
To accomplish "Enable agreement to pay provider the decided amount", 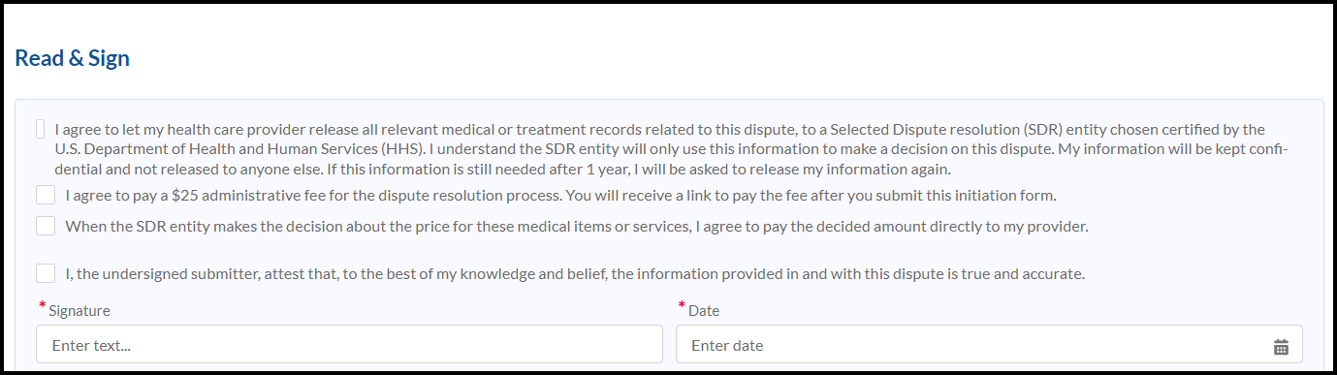I will 46,226.
